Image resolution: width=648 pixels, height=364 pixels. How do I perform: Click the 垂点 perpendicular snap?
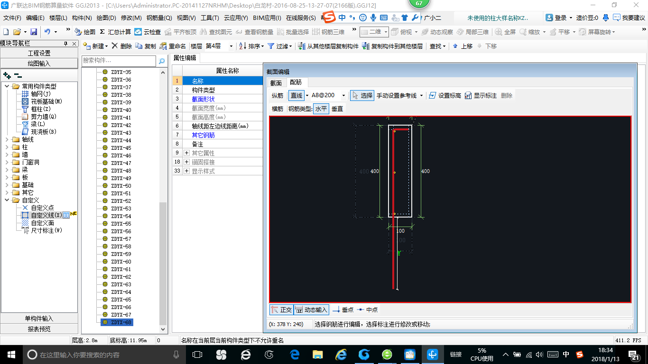coord(343,309)
